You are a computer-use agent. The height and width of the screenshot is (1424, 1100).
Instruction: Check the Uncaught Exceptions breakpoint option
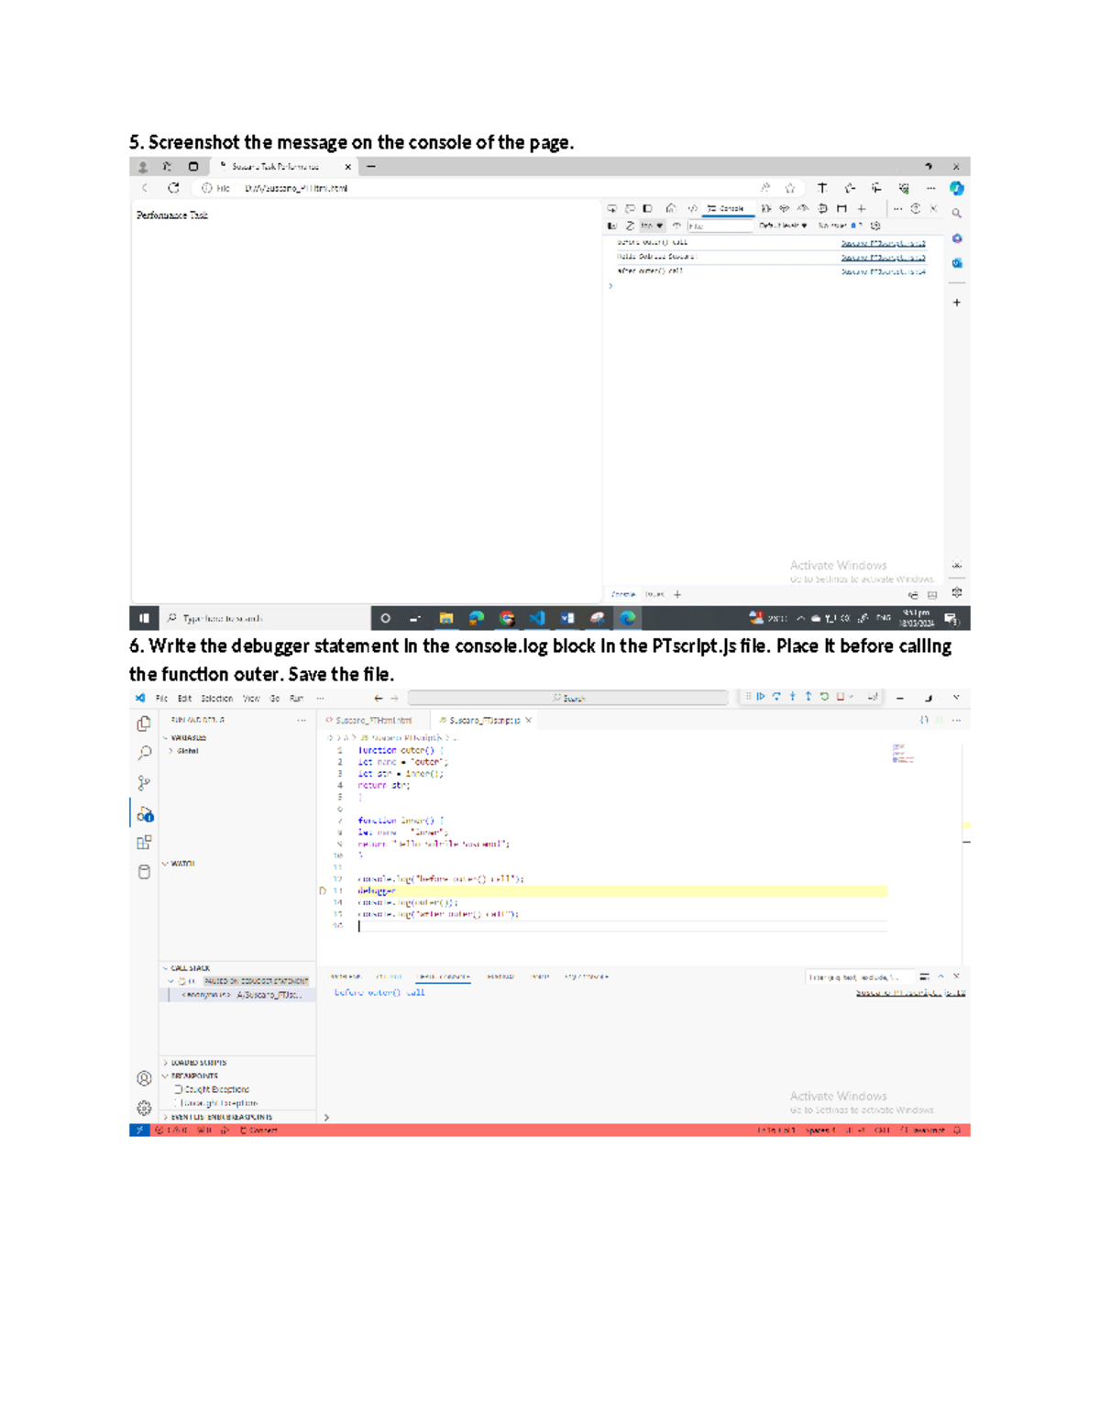(178, 1101)
